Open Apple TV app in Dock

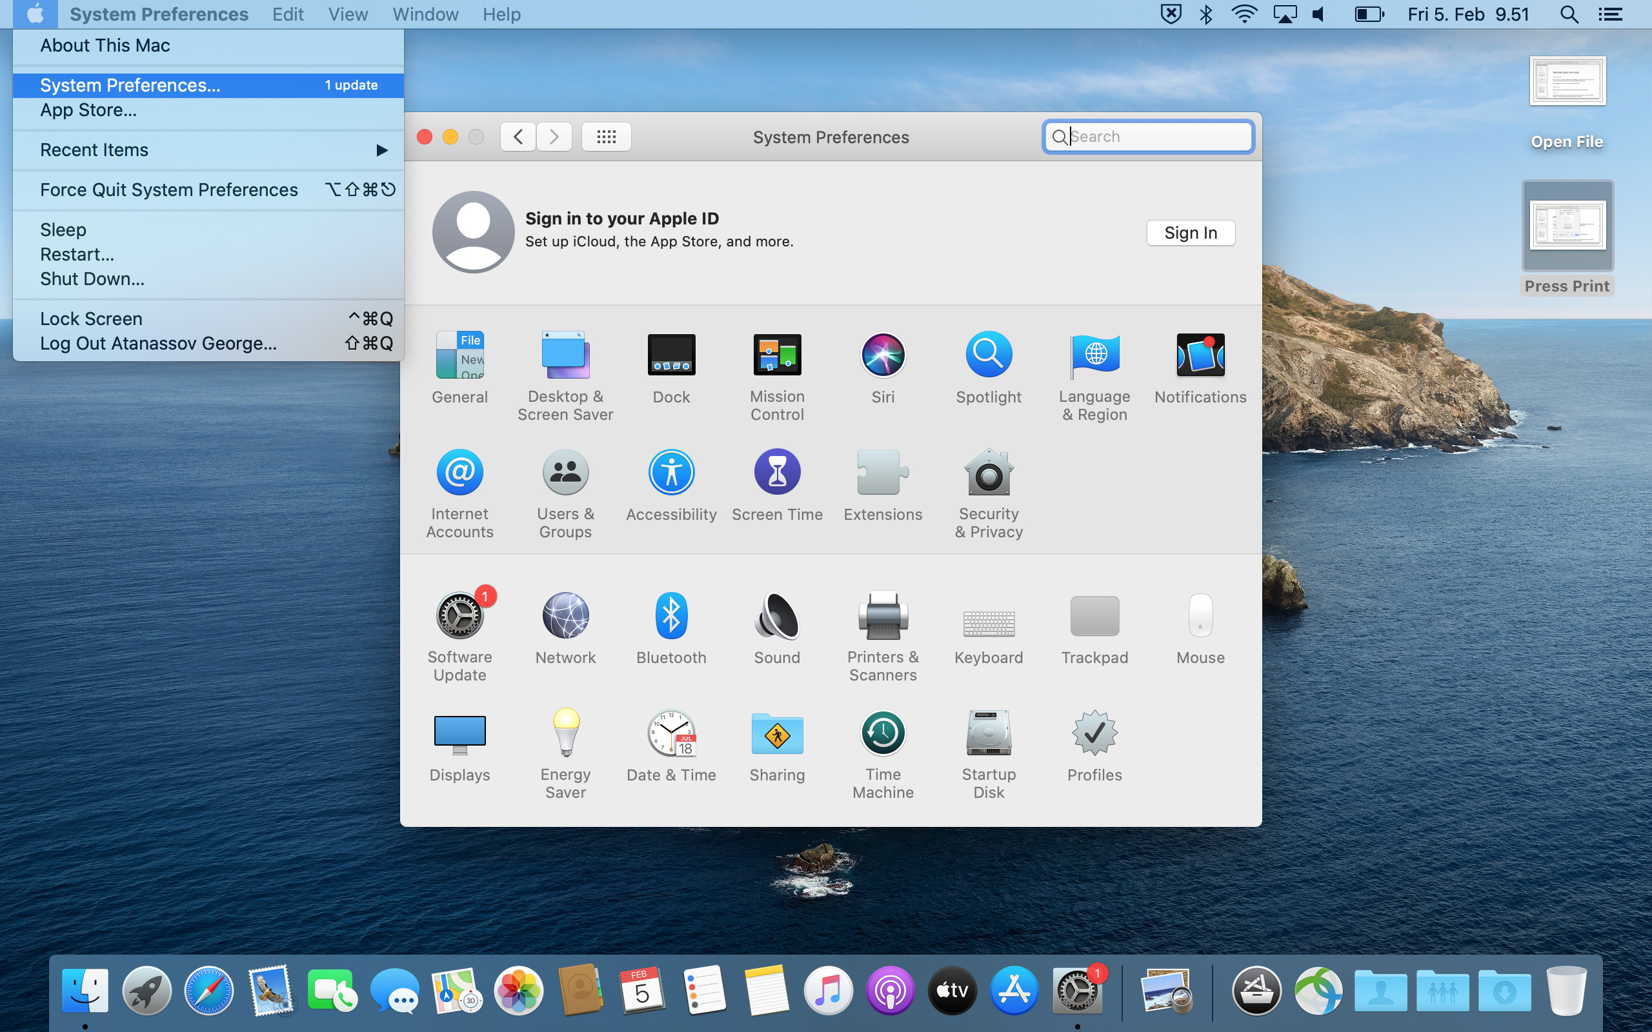pyautogui.click(x=952, y=990)
